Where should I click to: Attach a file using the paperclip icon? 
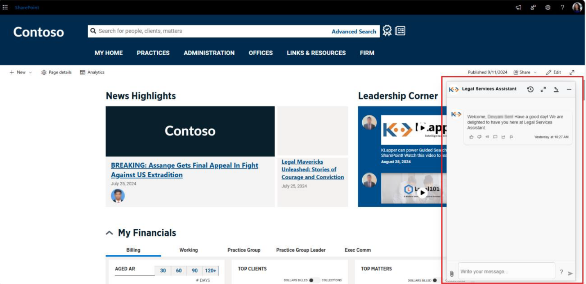452,273
